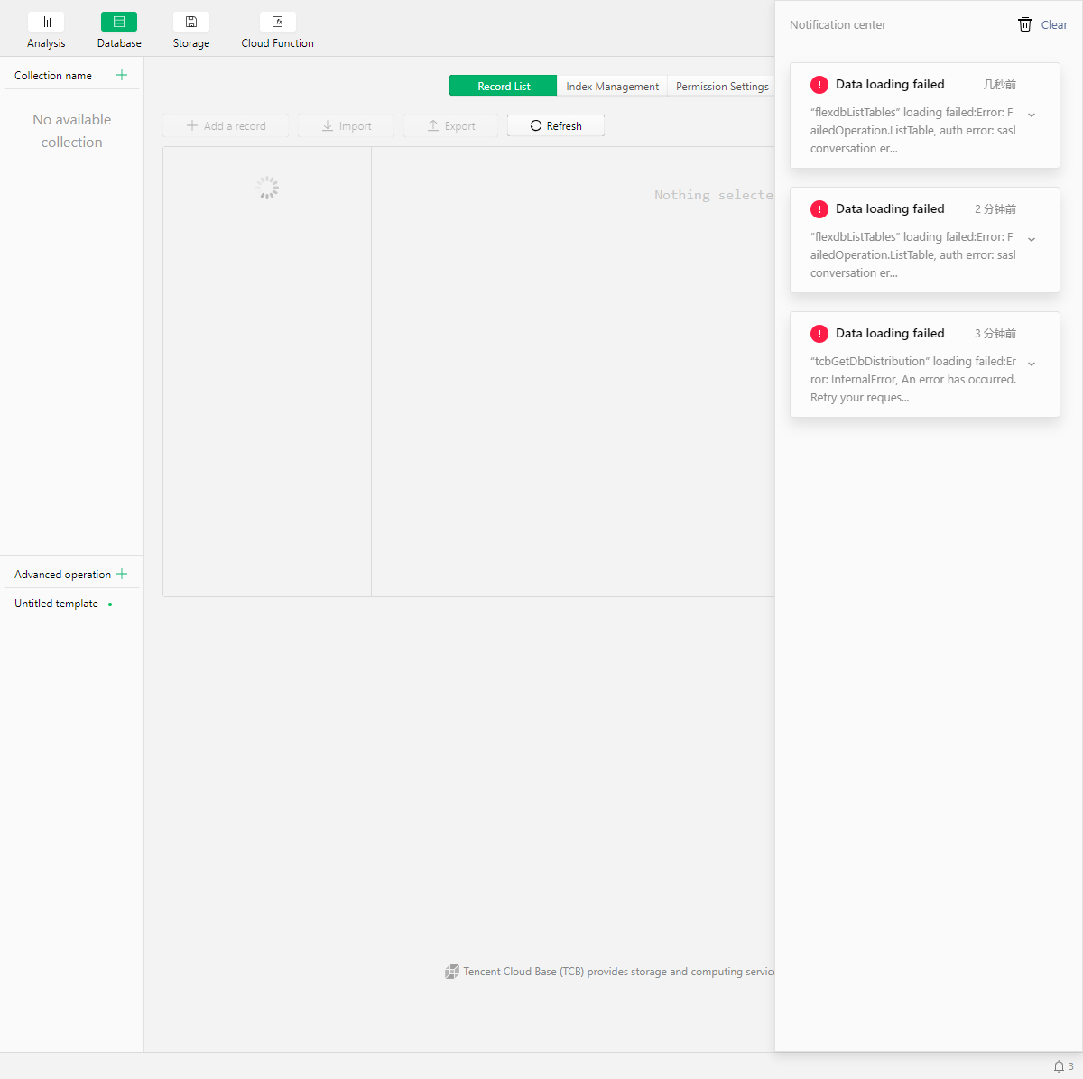Click the tcbGetDbDistribution error message text
The image size is (1083, 1079).
(913, 380)
